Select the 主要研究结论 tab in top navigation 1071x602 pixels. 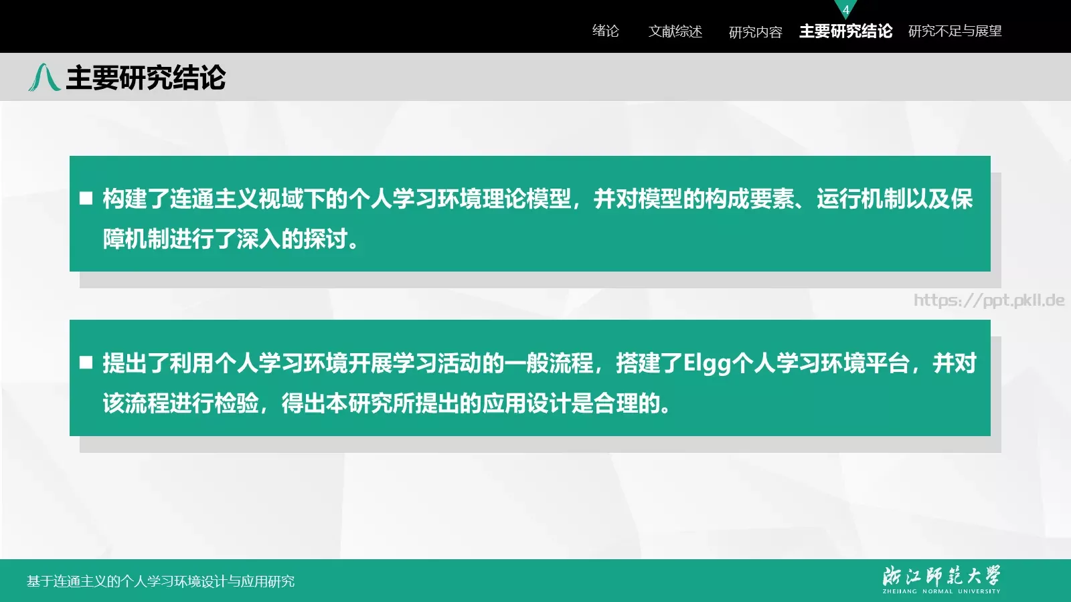pyautogui.click(x=845, y=31)
